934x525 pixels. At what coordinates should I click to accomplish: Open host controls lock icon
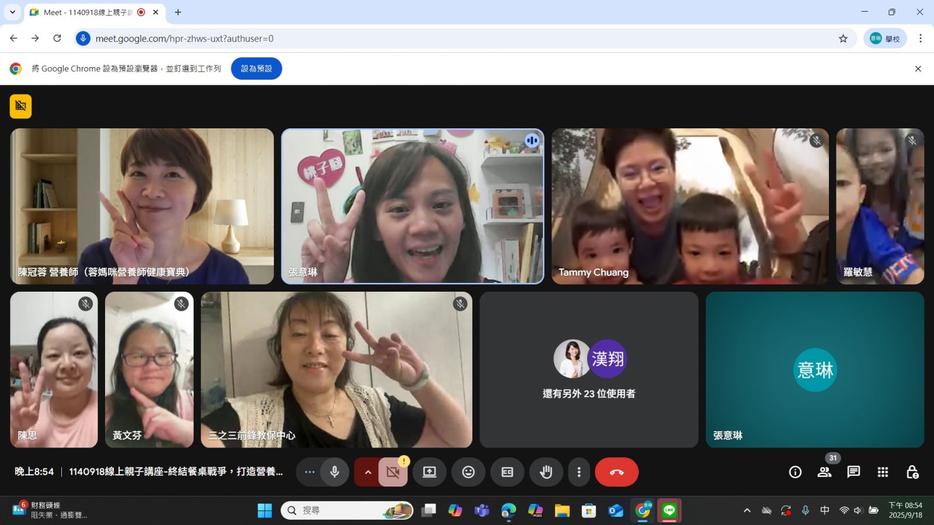point(912,472)
